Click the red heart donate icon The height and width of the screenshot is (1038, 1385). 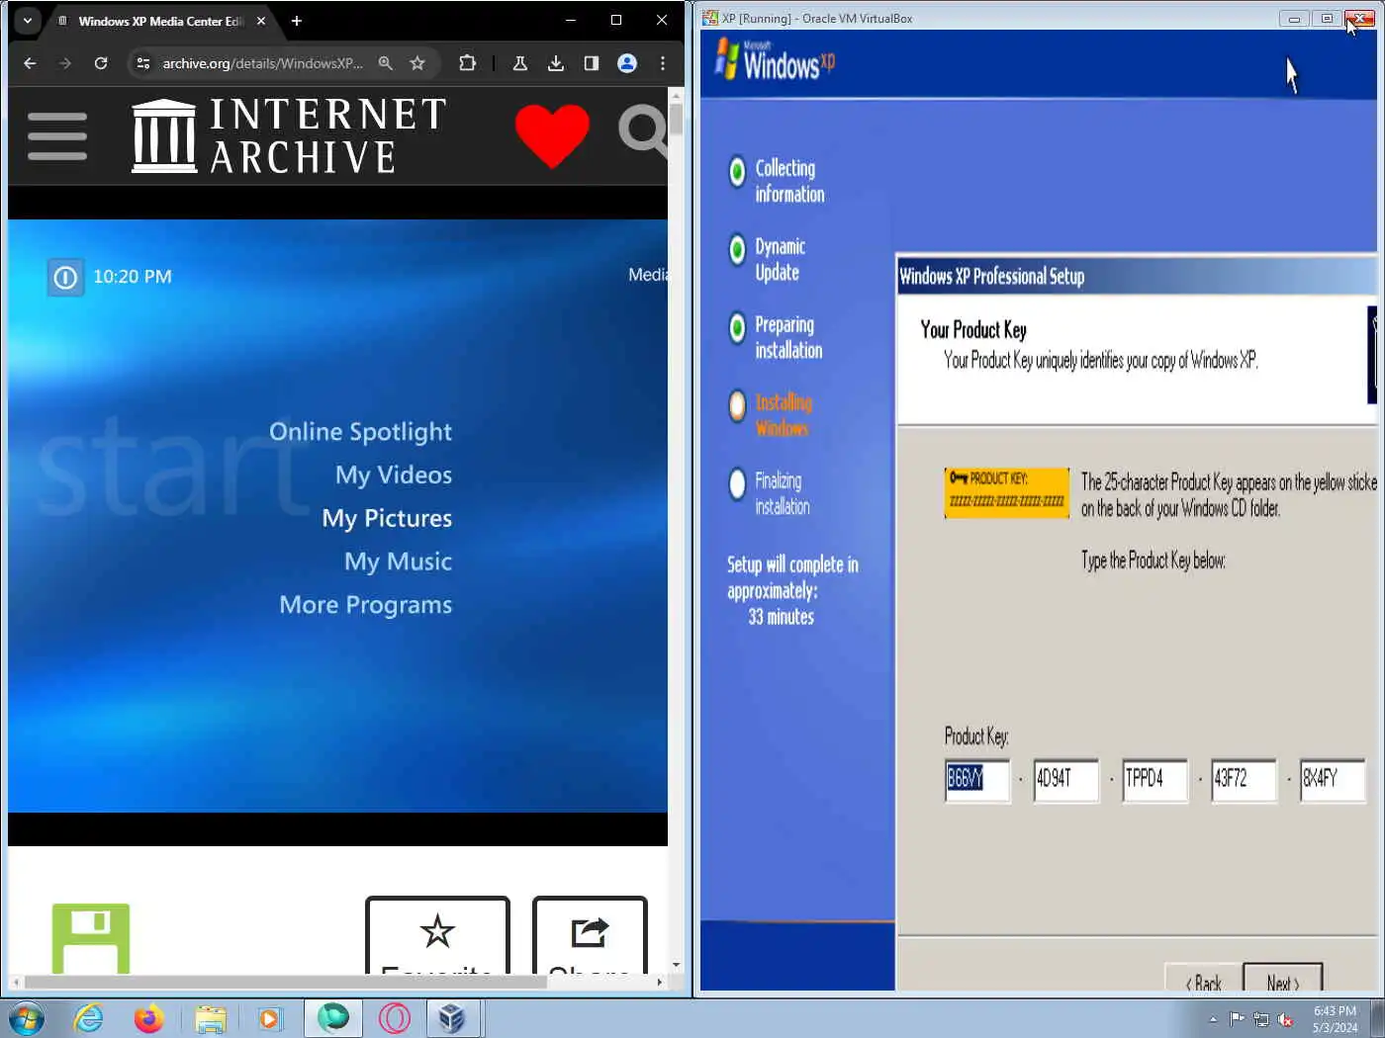coord(552,135)
